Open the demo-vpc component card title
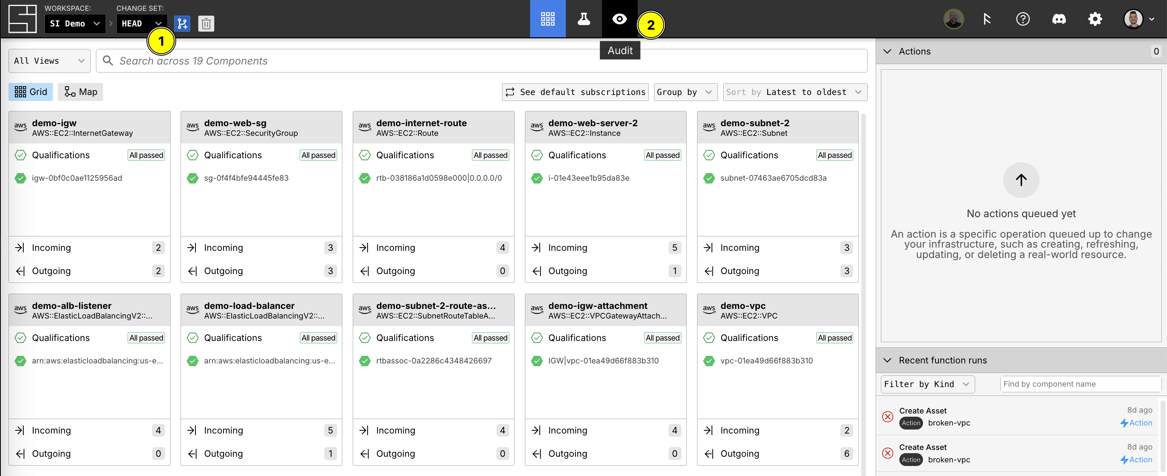 pos(743,306)
